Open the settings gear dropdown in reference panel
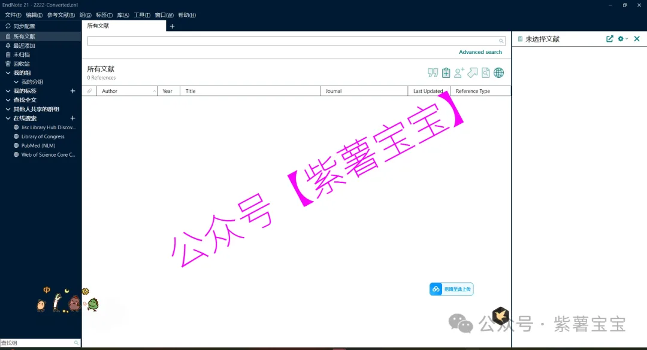647x350 pixels. coord(623,39)
